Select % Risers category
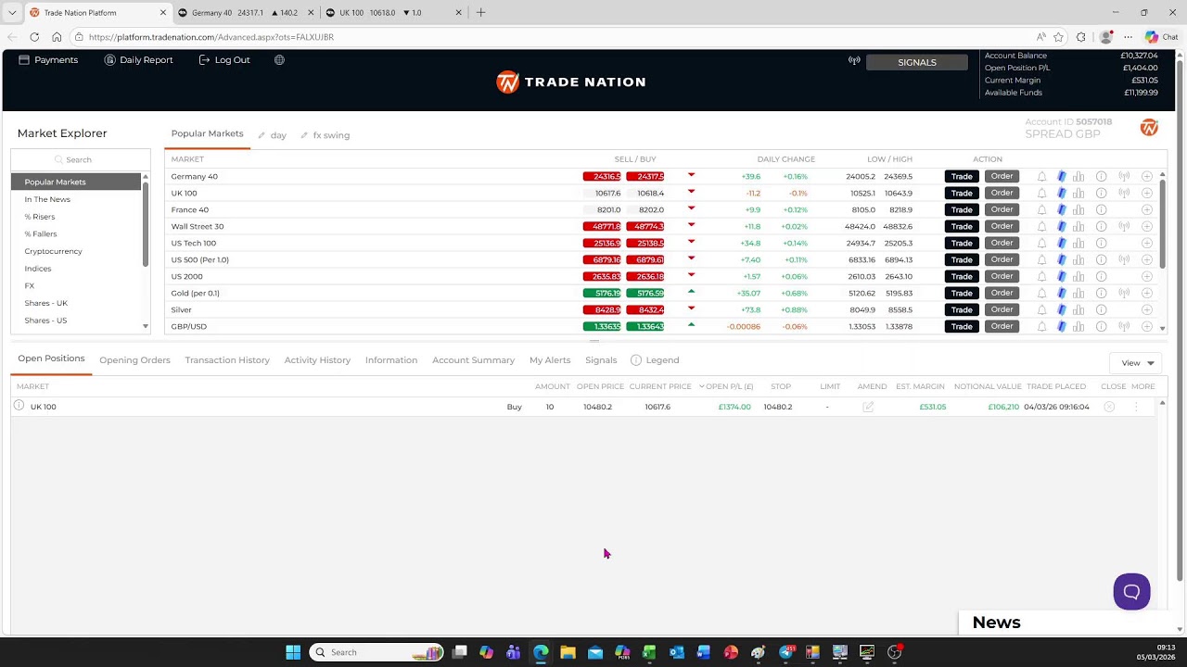The height and width of the screenshot is (667, 1187). (40, 217)
